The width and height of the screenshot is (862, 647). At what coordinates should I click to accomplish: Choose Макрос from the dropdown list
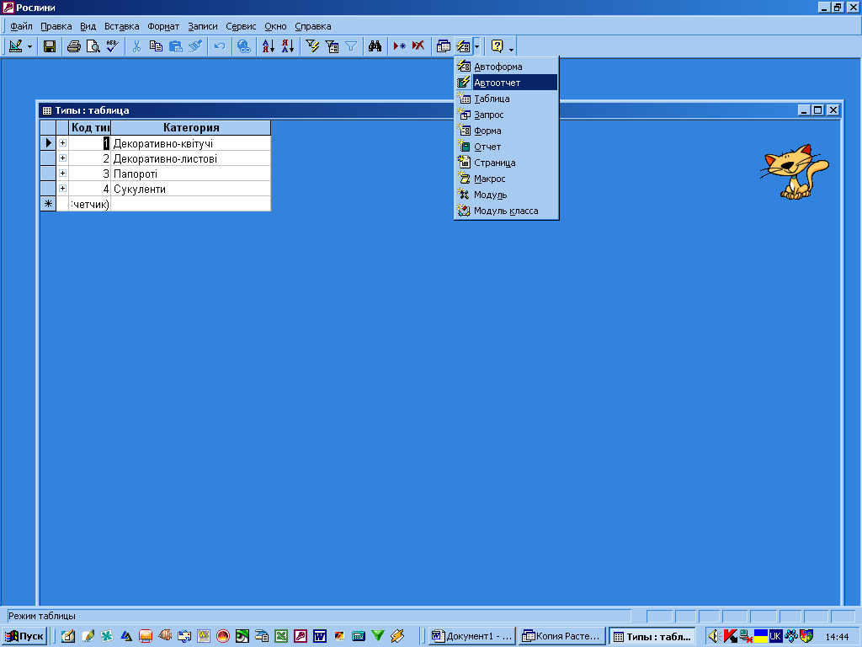tap(506, 179)
